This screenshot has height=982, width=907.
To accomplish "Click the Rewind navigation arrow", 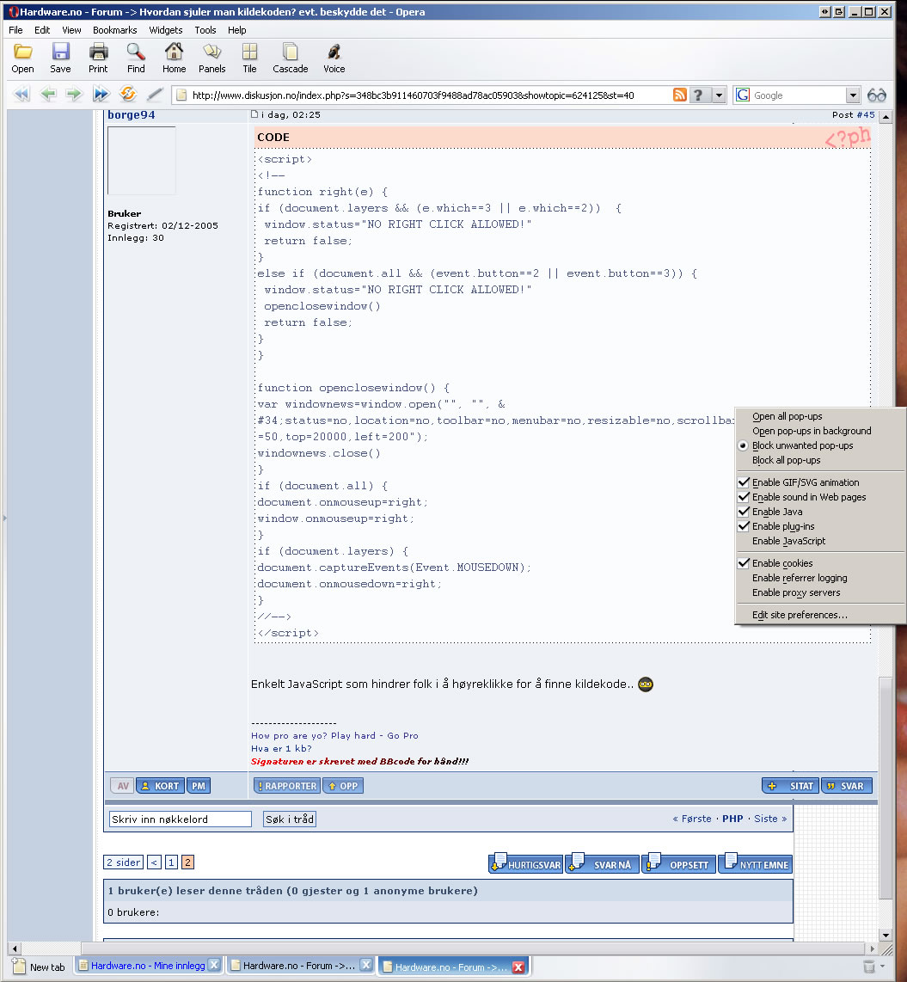I will click(21, 95).
